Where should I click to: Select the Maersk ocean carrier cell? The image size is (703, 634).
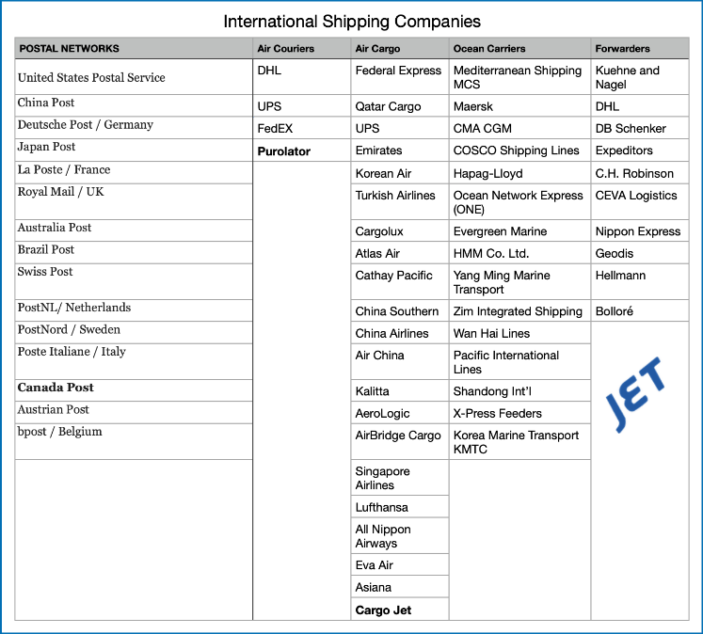coord(473,107)
